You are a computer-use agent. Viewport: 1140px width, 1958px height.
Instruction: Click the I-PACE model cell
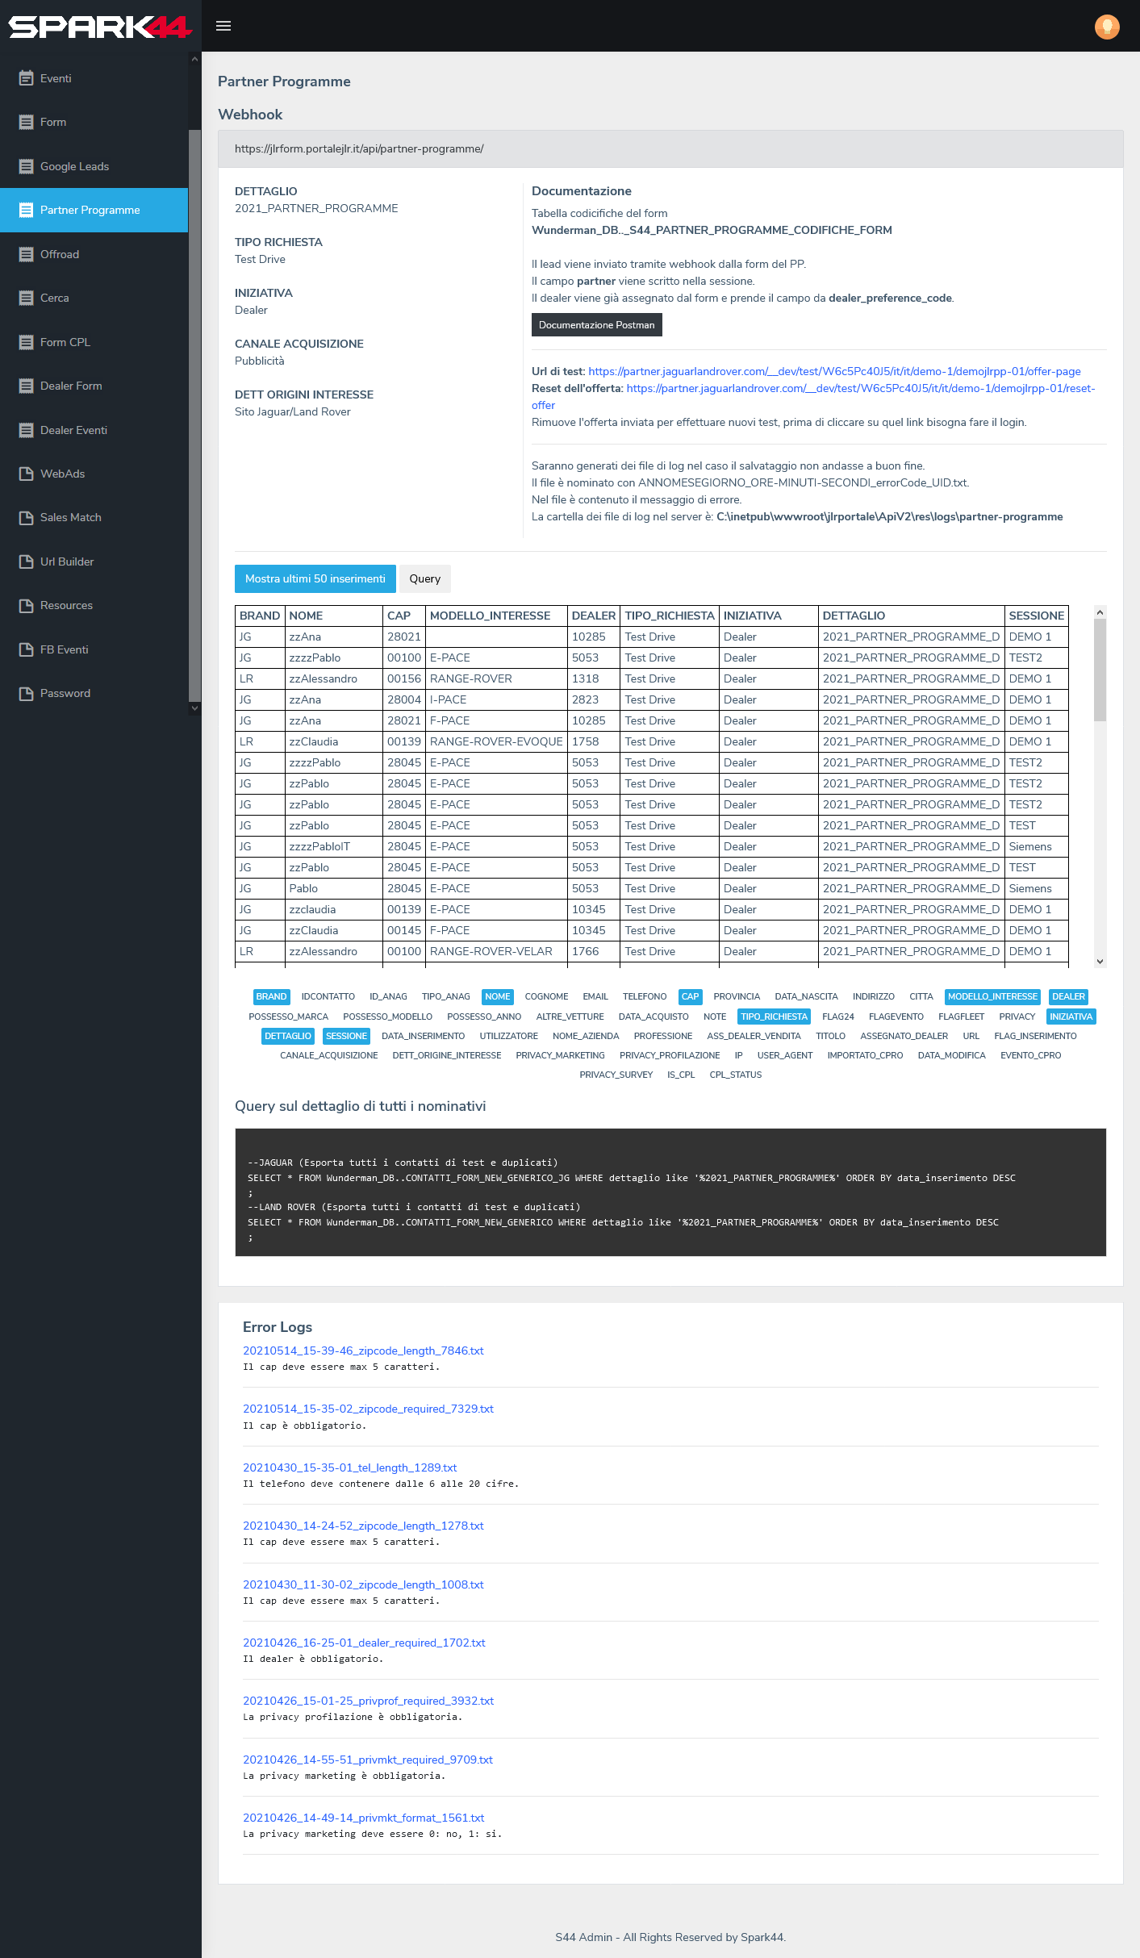point(496,699)
